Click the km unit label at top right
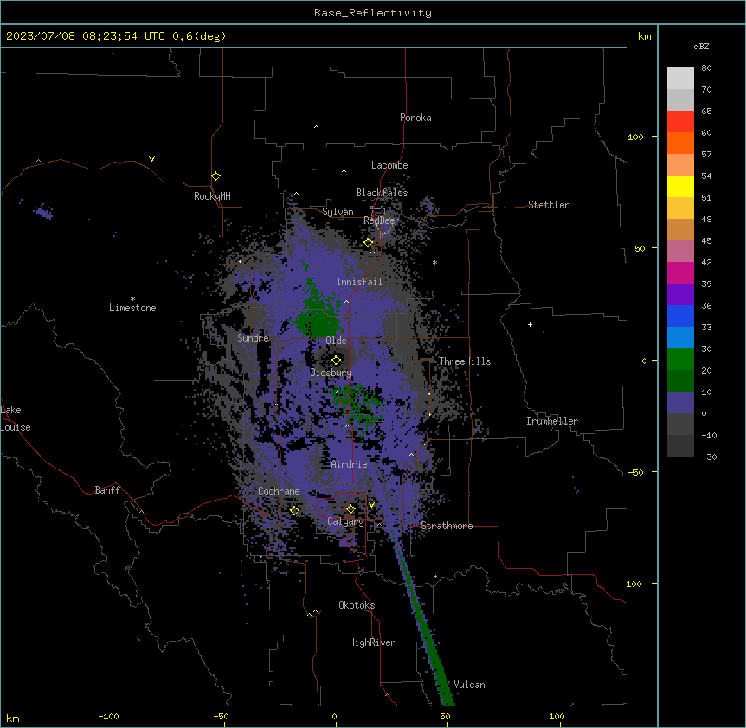Image resolution: width=746 pixels, height=728 pixels. 644,36
